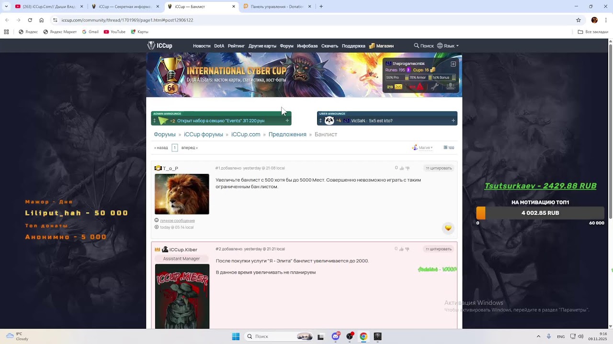Give thumbs-down to ICCup.Kiber's post #2

click(408, 249)
